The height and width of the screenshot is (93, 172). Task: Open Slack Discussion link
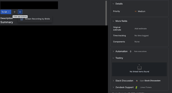[150, 81]
